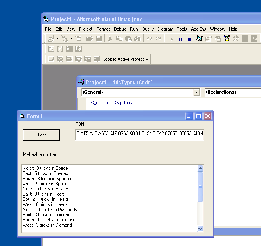The image size is (261, 246).
Task: Click into the PBN text field
Action: pos(140,135)
